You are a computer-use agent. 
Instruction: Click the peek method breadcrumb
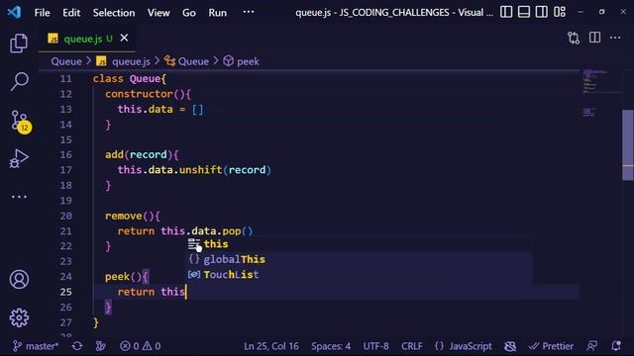[x=242, y=61]
